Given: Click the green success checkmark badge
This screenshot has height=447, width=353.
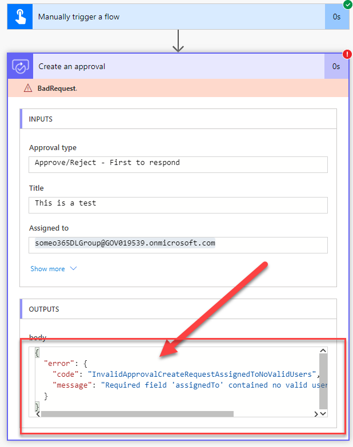Looking at the screenshot, I should (347, 5).
